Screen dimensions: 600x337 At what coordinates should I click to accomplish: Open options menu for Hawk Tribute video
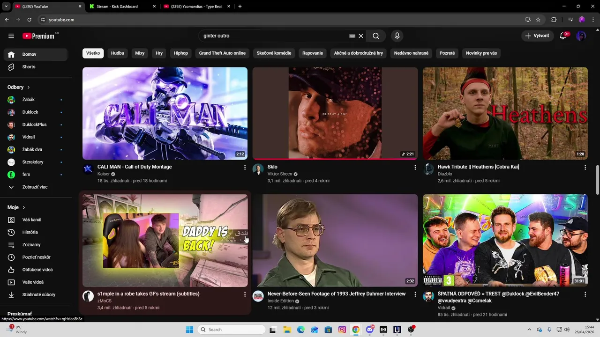(585, 167)
